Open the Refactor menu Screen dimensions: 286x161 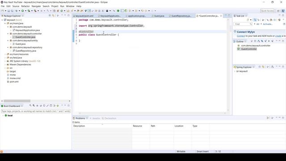point(25,6)
